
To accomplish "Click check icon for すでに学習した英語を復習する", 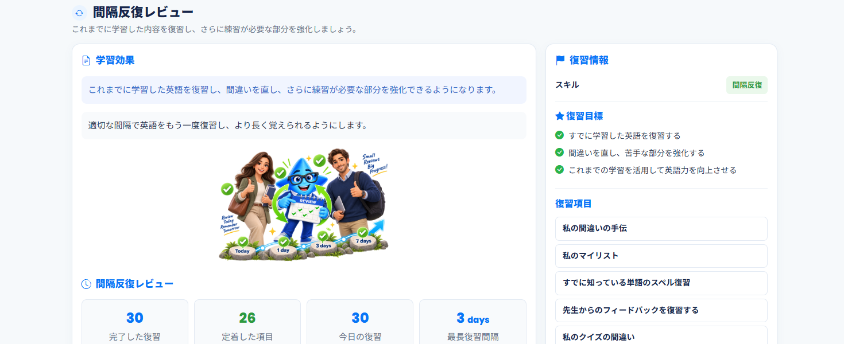I will [x=559, y=135].
